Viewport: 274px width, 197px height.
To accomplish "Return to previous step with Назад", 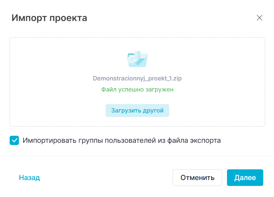I will point(29,178).
